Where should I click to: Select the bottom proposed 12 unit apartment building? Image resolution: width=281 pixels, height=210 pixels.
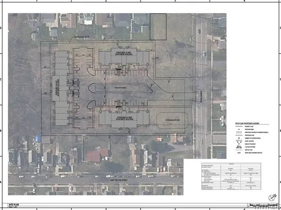(x=124, y=119)
